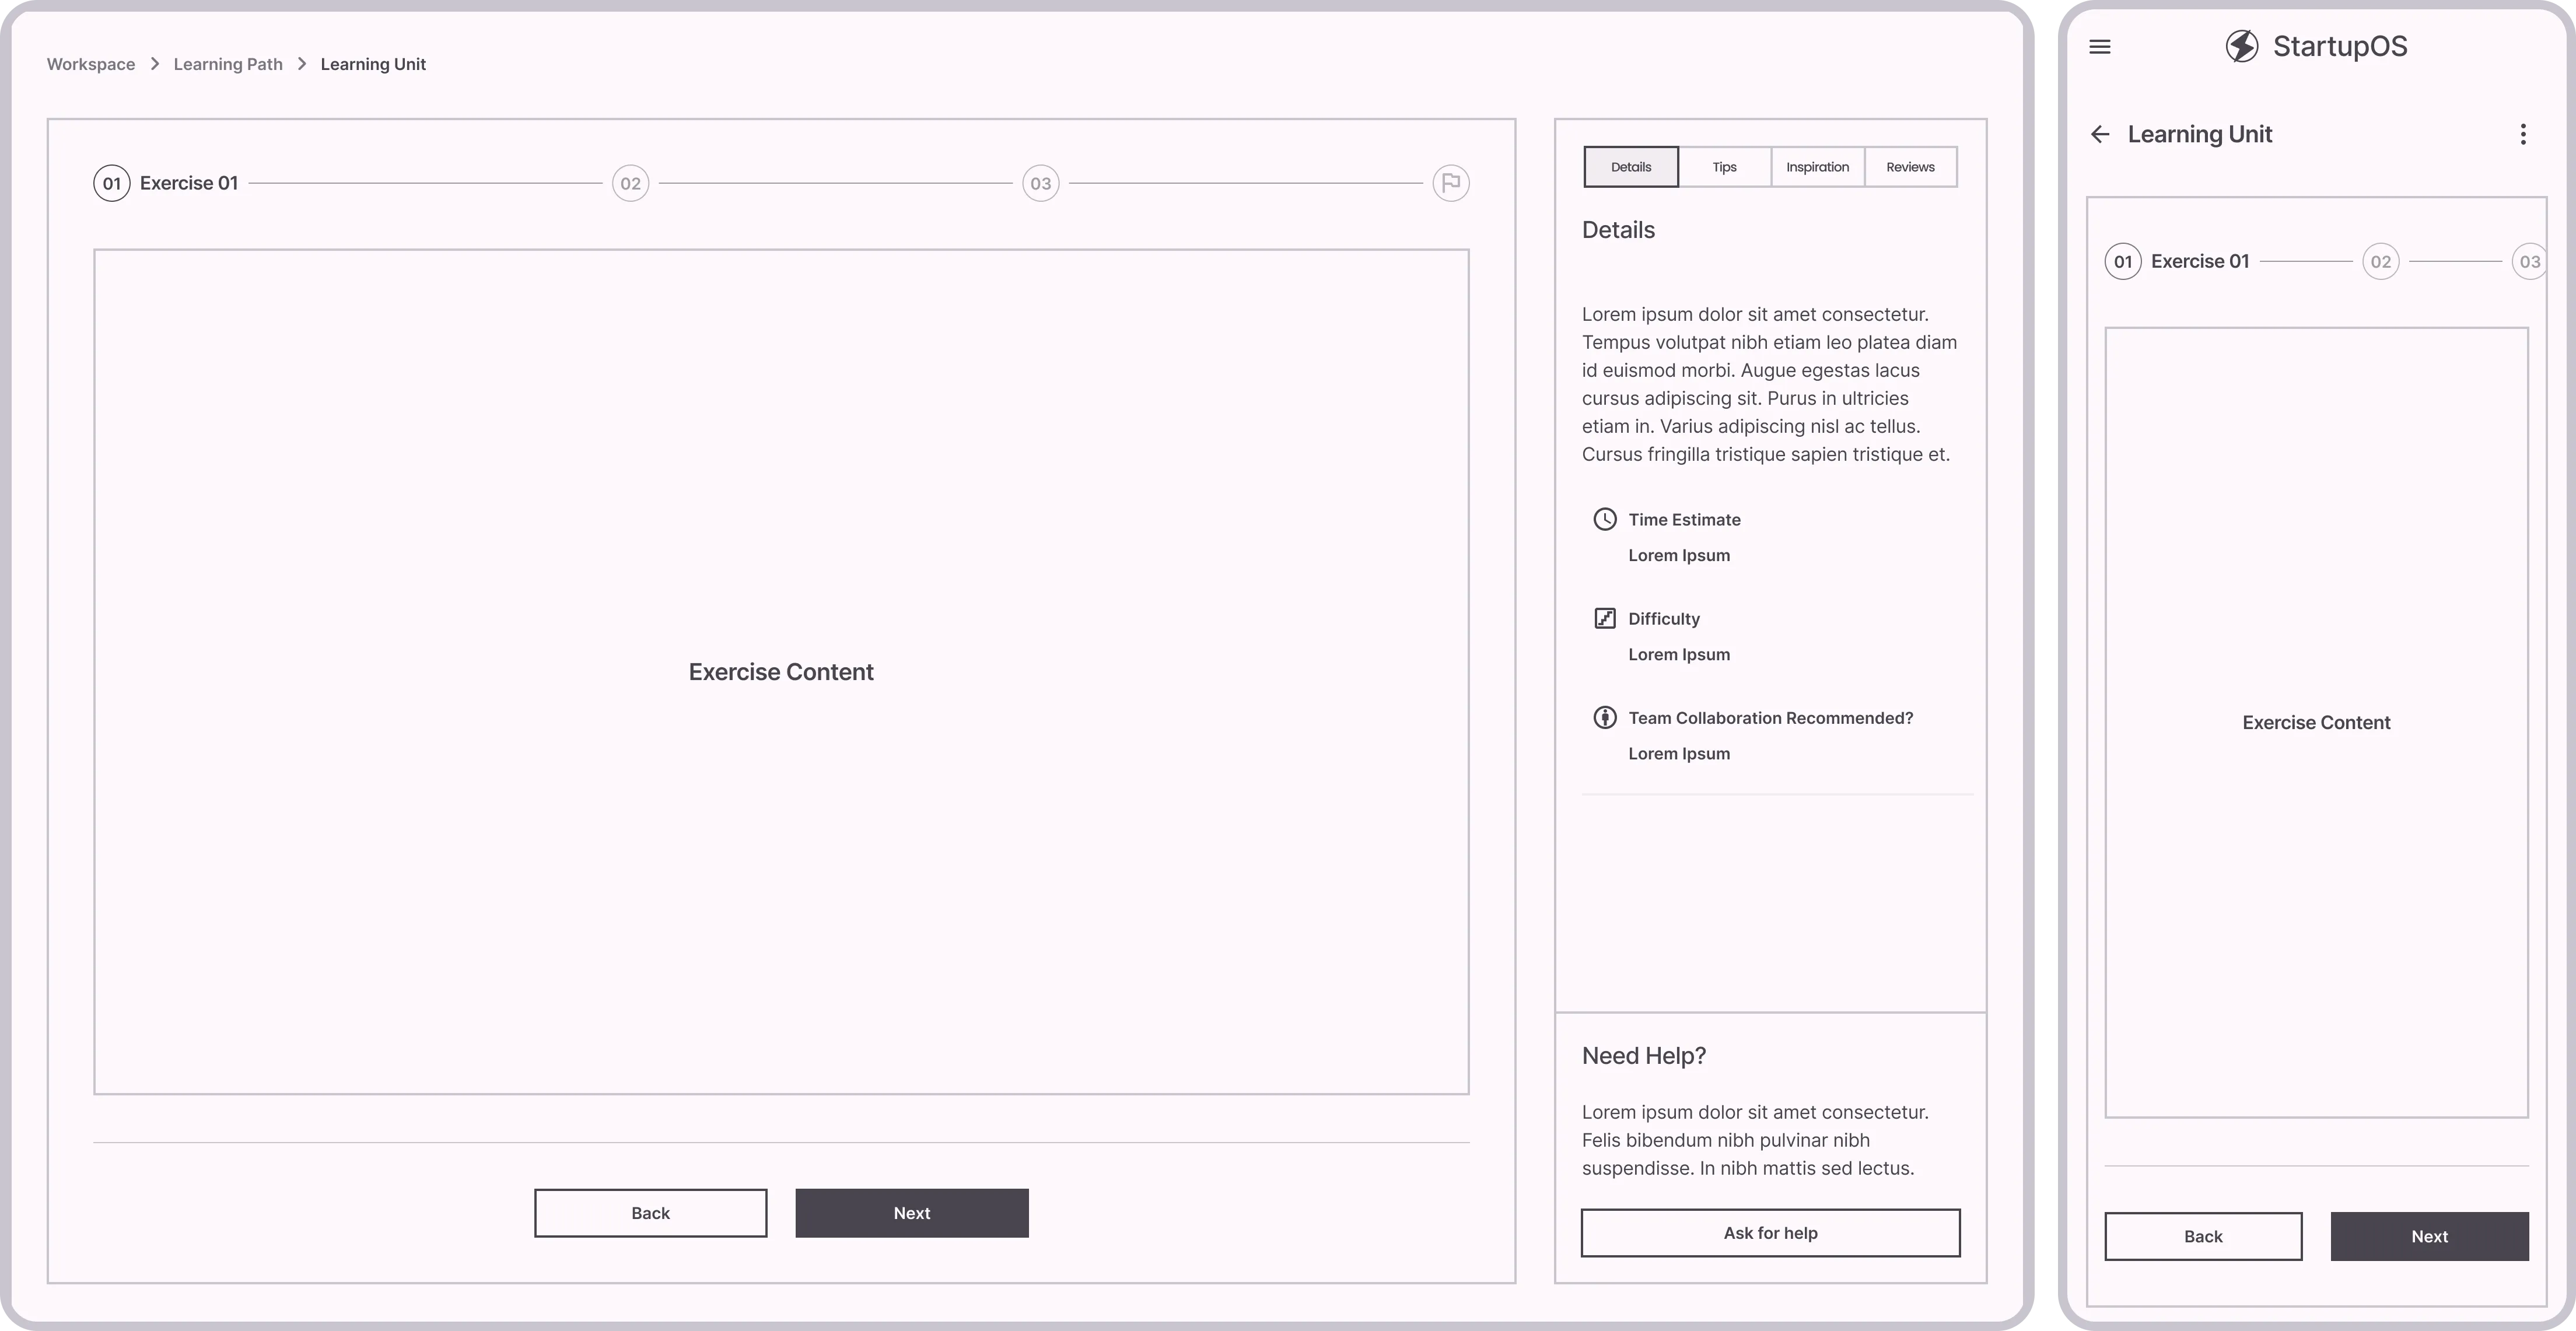The image size is (2576, 1331).
Task: Click the Ask for help button
Action: point(1770,1232)
